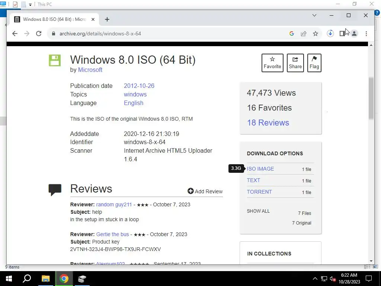This screenshot has height=286, width=381.
Task: Click the scrollbar up arrow
Action: pos(371,45)
